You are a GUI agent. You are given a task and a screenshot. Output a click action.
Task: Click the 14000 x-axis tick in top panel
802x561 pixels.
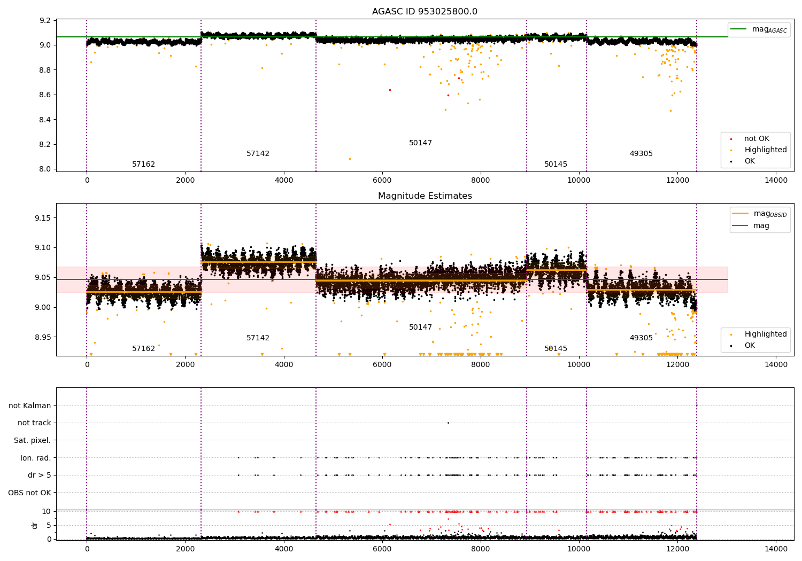(x=776, y=181)
